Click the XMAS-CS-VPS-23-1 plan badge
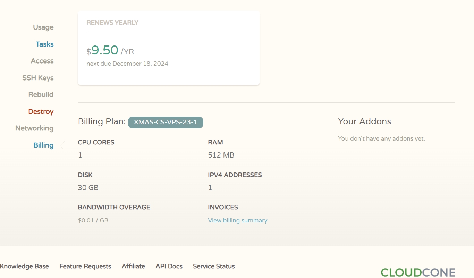Image resolution: width=474 pixels, height=278 pixels. pos(166,122)
